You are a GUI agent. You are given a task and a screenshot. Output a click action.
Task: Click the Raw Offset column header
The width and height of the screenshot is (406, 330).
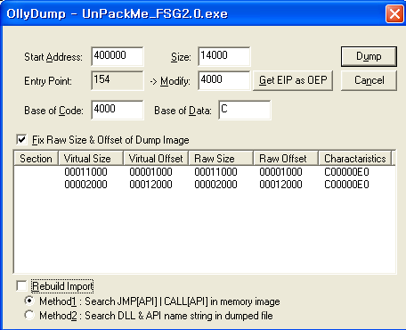tap(286, 159)
